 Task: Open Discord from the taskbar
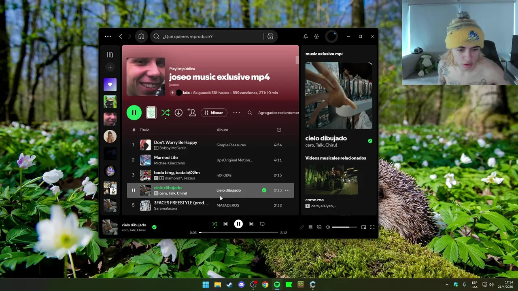[241, 285]
